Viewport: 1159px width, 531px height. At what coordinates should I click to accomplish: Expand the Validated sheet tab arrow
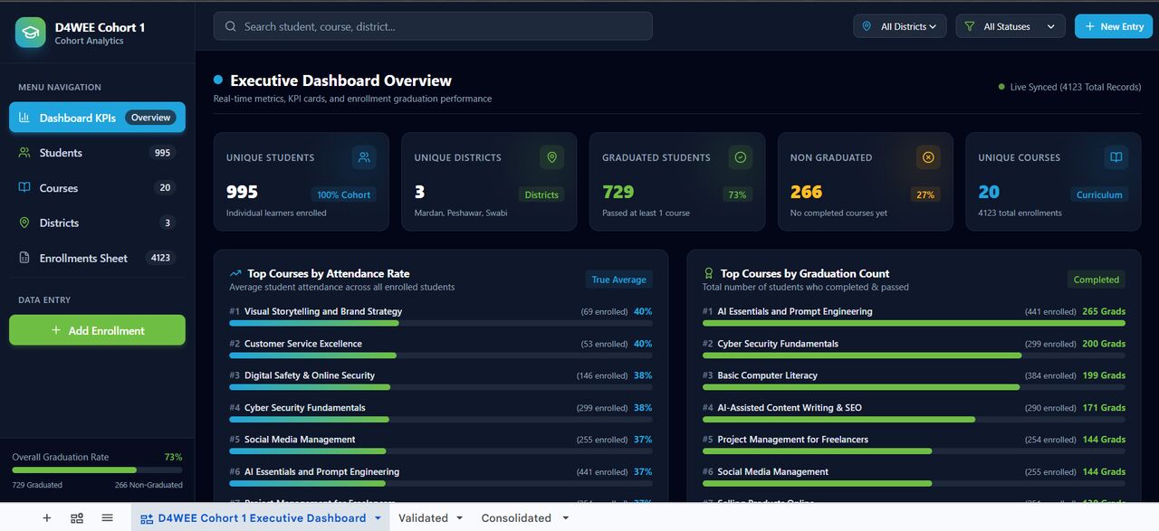coord(459,518)
